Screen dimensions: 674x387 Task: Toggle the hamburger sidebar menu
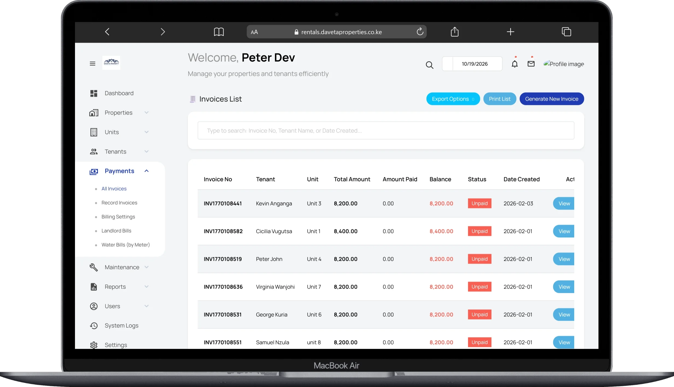92,64
